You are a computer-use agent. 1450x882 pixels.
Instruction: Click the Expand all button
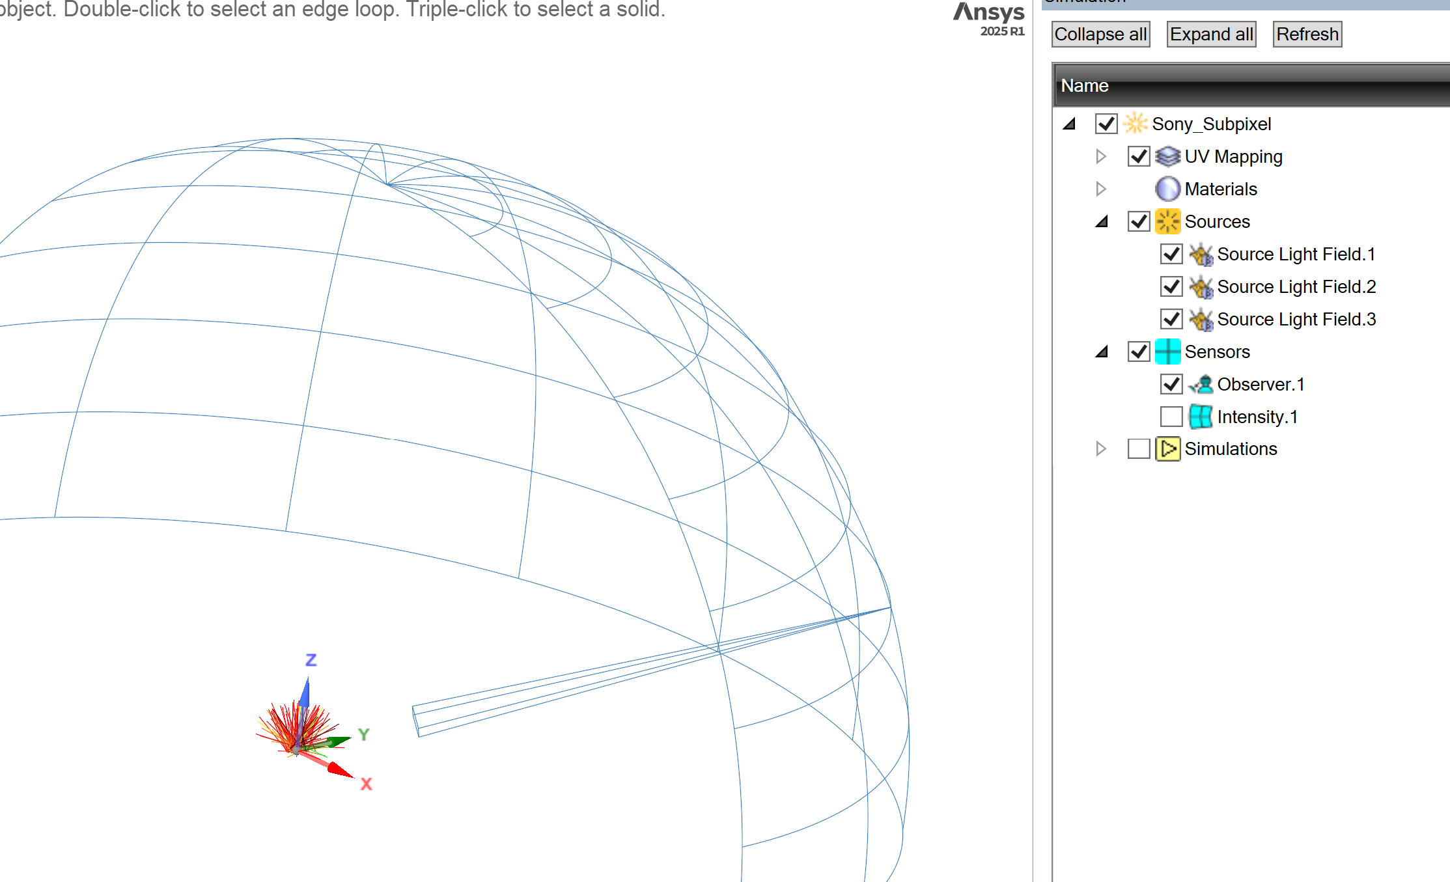click(x=1211, y=34)
